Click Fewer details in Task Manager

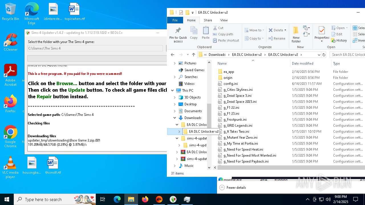pyautogui.click(x=233, y=188)
